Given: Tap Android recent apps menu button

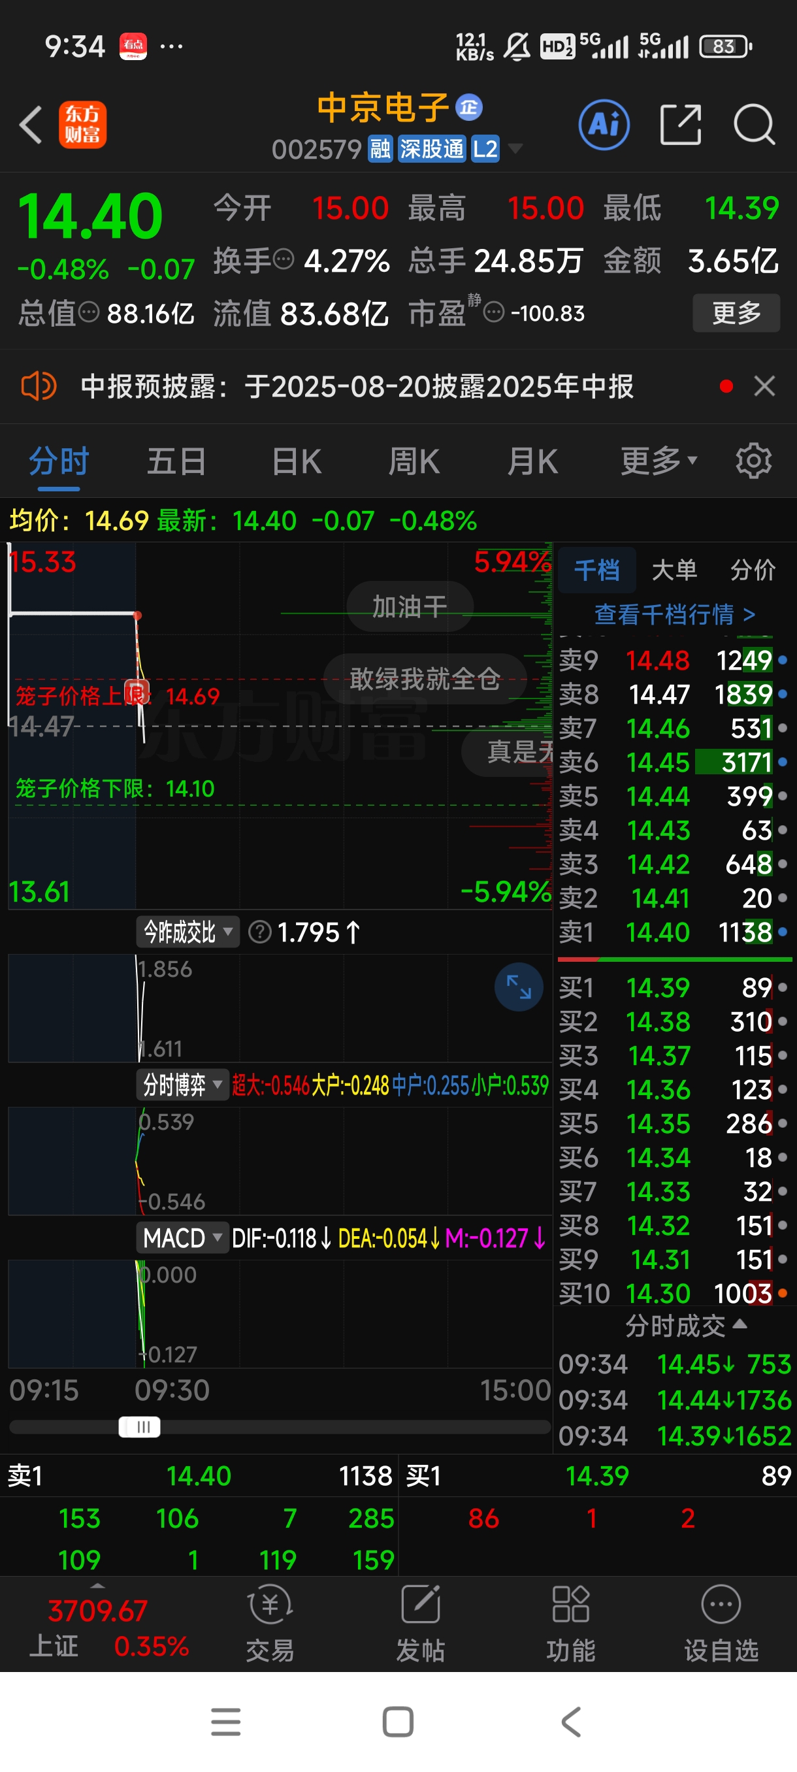Looking at the screenshot, I should tap(225, 1722).
